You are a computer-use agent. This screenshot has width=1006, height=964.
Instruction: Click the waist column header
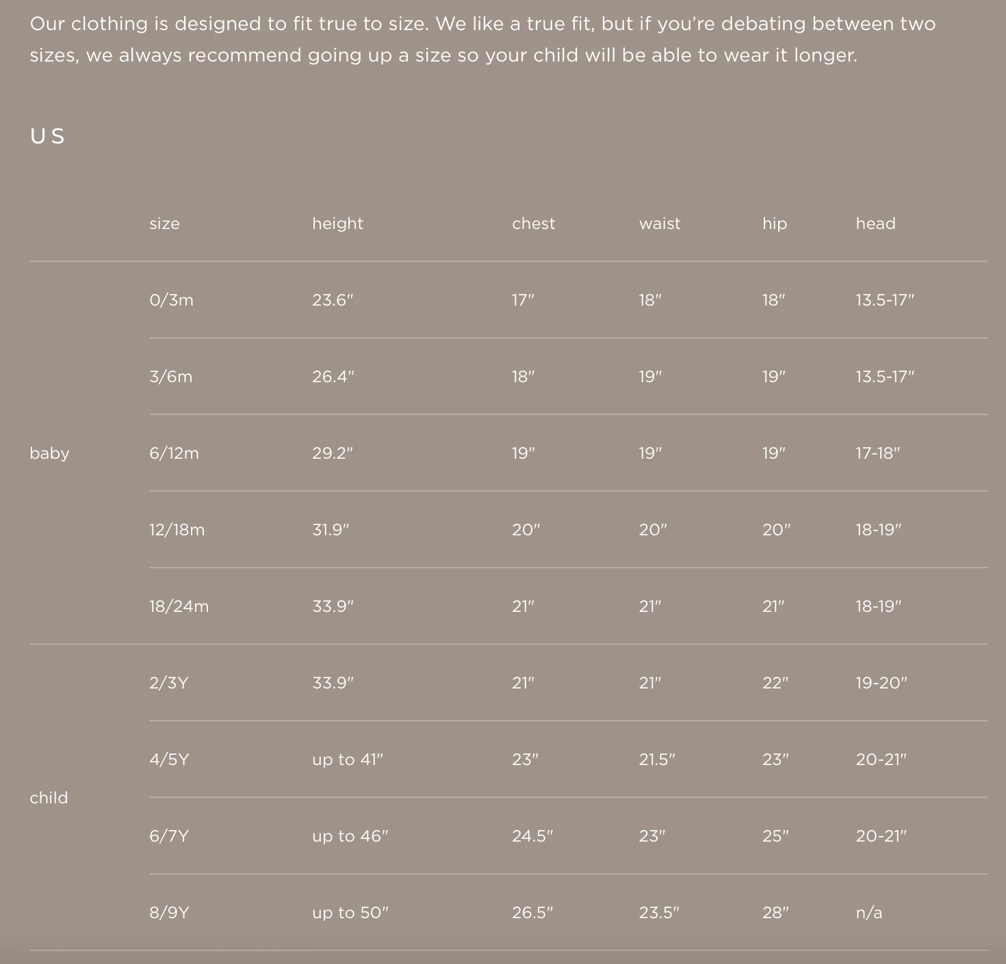click(660, 224)
